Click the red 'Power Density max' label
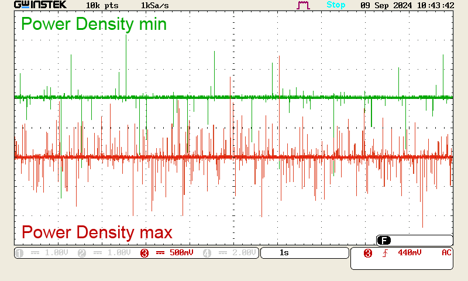The height and width of the screenshot is (281, 468). click(97, 232)
